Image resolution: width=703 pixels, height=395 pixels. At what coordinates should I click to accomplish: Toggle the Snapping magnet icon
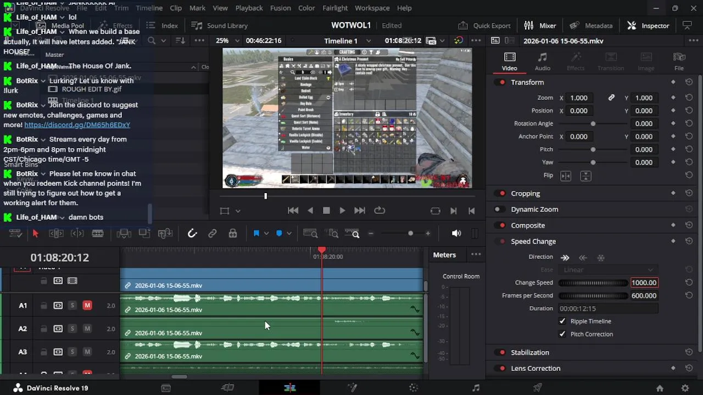pyautogui.click(x=192, y=234)
